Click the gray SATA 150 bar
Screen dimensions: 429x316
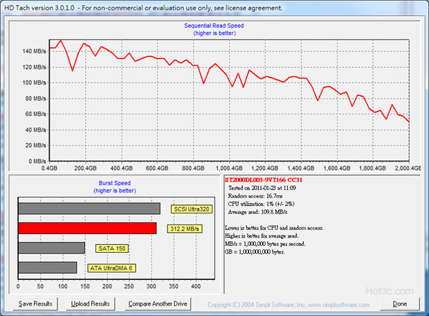(51, 247)
